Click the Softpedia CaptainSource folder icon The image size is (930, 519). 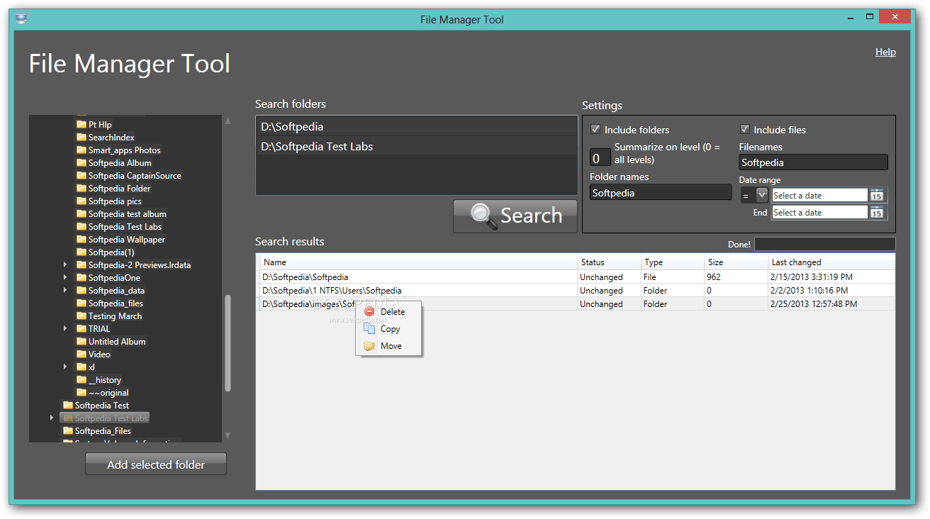tap(82, 176)
